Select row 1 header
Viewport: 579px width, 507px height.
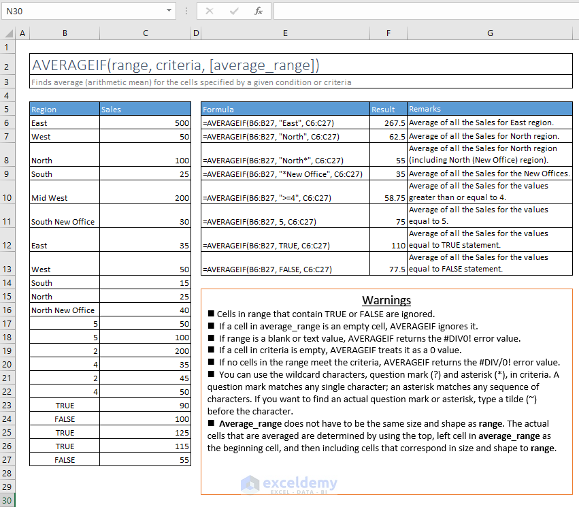click(7, 47)
